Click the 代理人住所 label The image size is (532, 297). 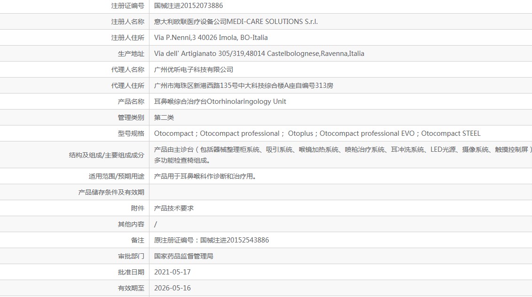click(x=127, y=86)
